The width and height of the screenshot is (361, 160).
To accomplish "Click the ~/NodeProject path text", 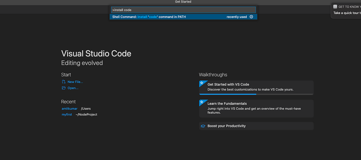I will click(x=86, y=114).
